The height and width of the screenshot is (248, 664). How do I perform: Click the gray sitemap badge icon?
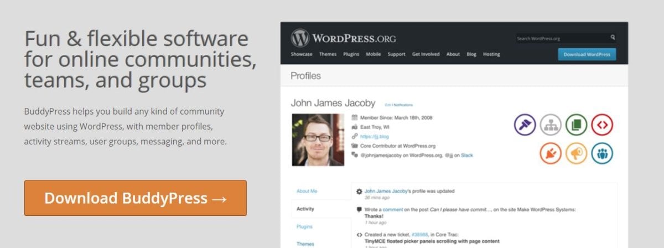tap(550, 125)
